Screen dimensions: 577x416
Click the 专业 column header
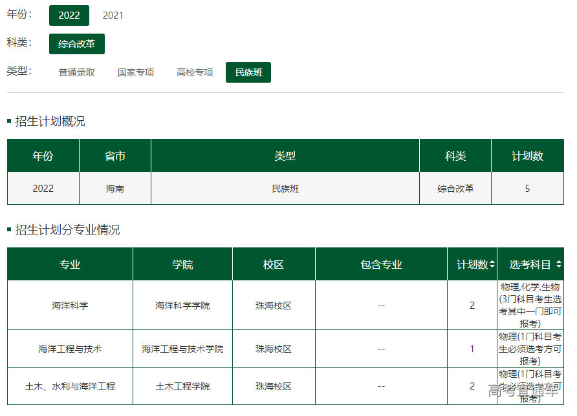pyautogui.click(x=70, y=264)
